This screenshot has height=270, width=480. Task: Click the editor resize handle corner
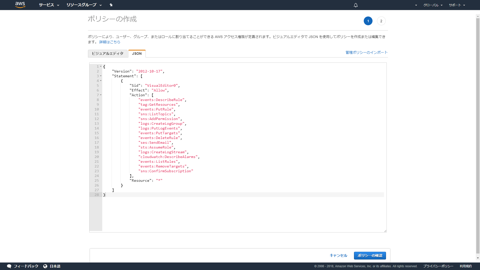tap(385, 231)
